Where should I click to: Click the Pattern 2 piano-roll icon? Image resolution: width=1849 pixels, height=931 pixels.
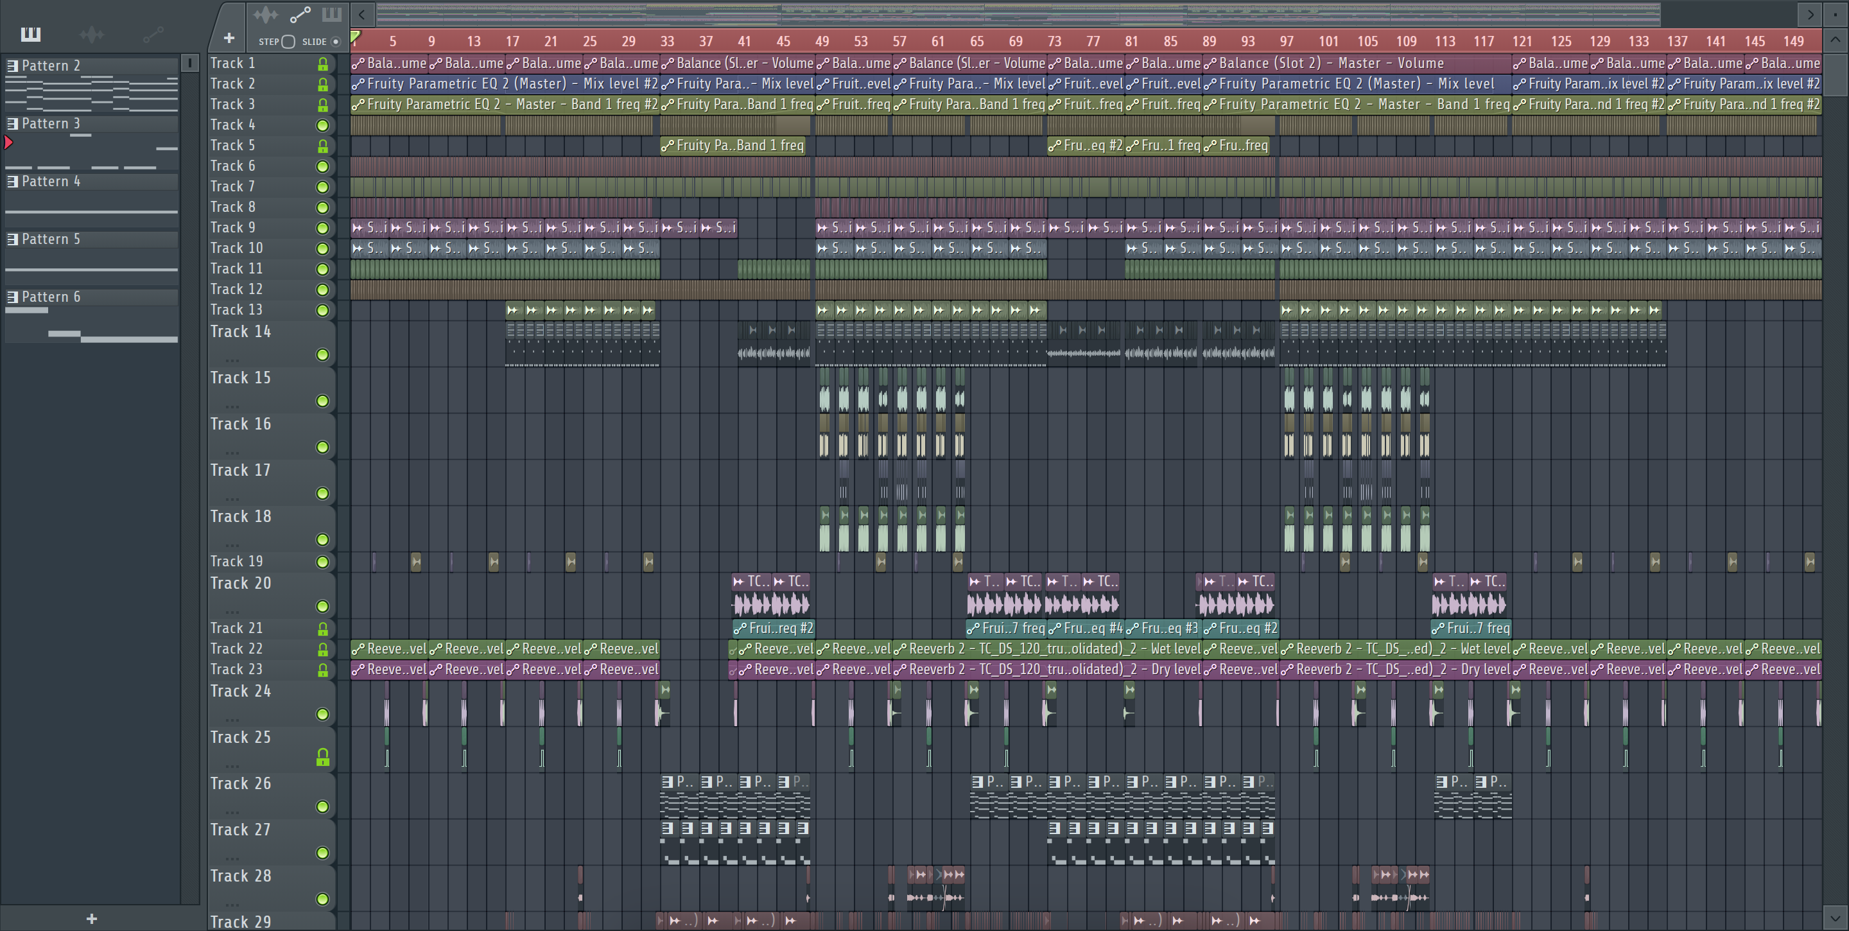click(x=12, y=65)
